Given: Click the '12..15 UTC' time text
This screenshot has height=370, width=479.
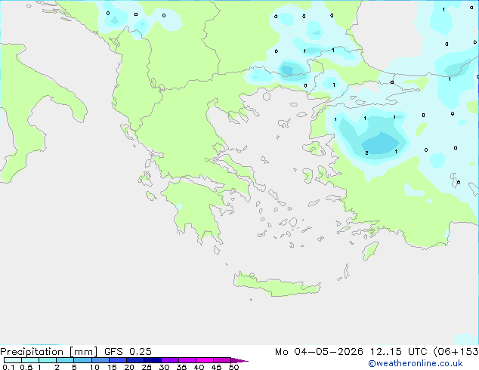Looking at the screenshot, I should (x=398, y=352).
